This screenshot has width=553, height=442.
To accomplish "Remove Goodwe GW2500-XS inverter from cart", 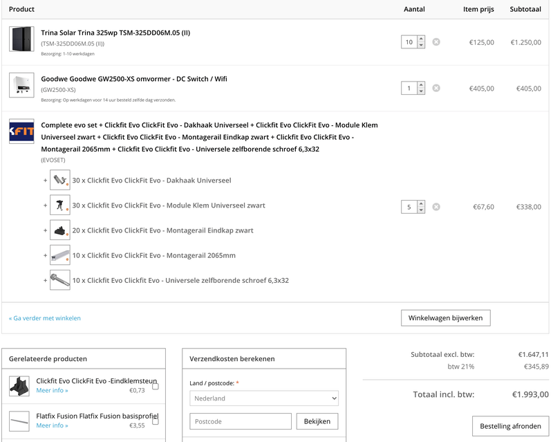I will tap(436, 89).
